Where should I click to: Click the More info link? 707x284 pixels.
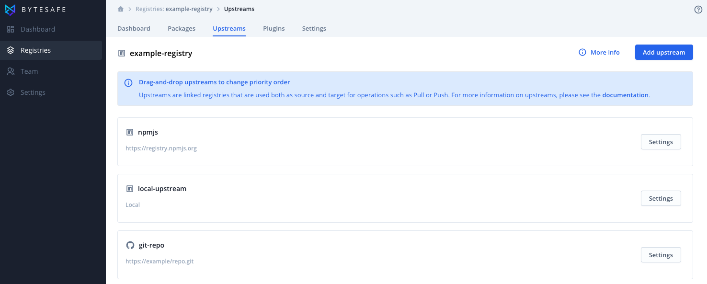pyautogui.click(x=599, y=52)
